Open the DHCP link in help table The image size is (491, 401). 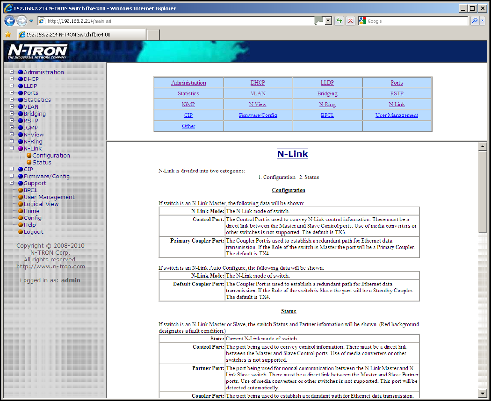click(x=258, y=83)
